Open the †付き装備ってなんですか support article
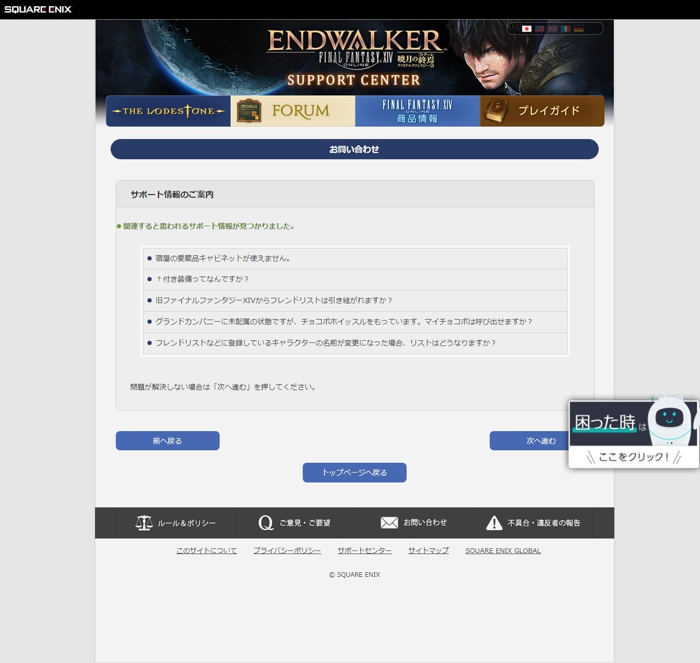This screenshot has width=700, height=663. pos(203,279)
